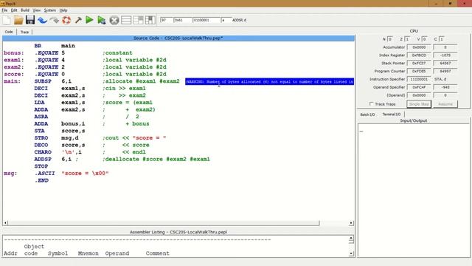Click the 'STOP' instruction in source code
The height and width of the screenshot is (266, 472).
(41, 166)
